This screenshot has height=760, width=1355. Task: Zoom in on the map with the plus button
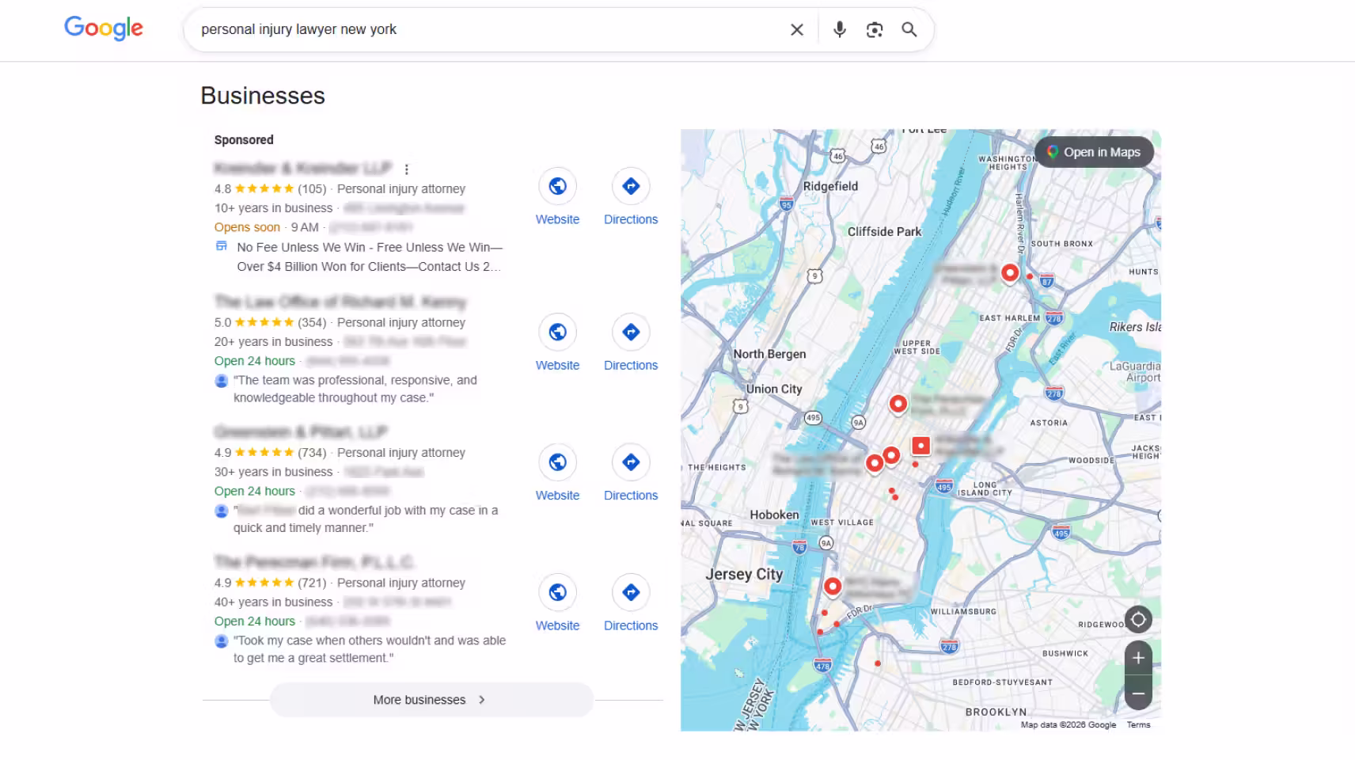(1138, 658)
